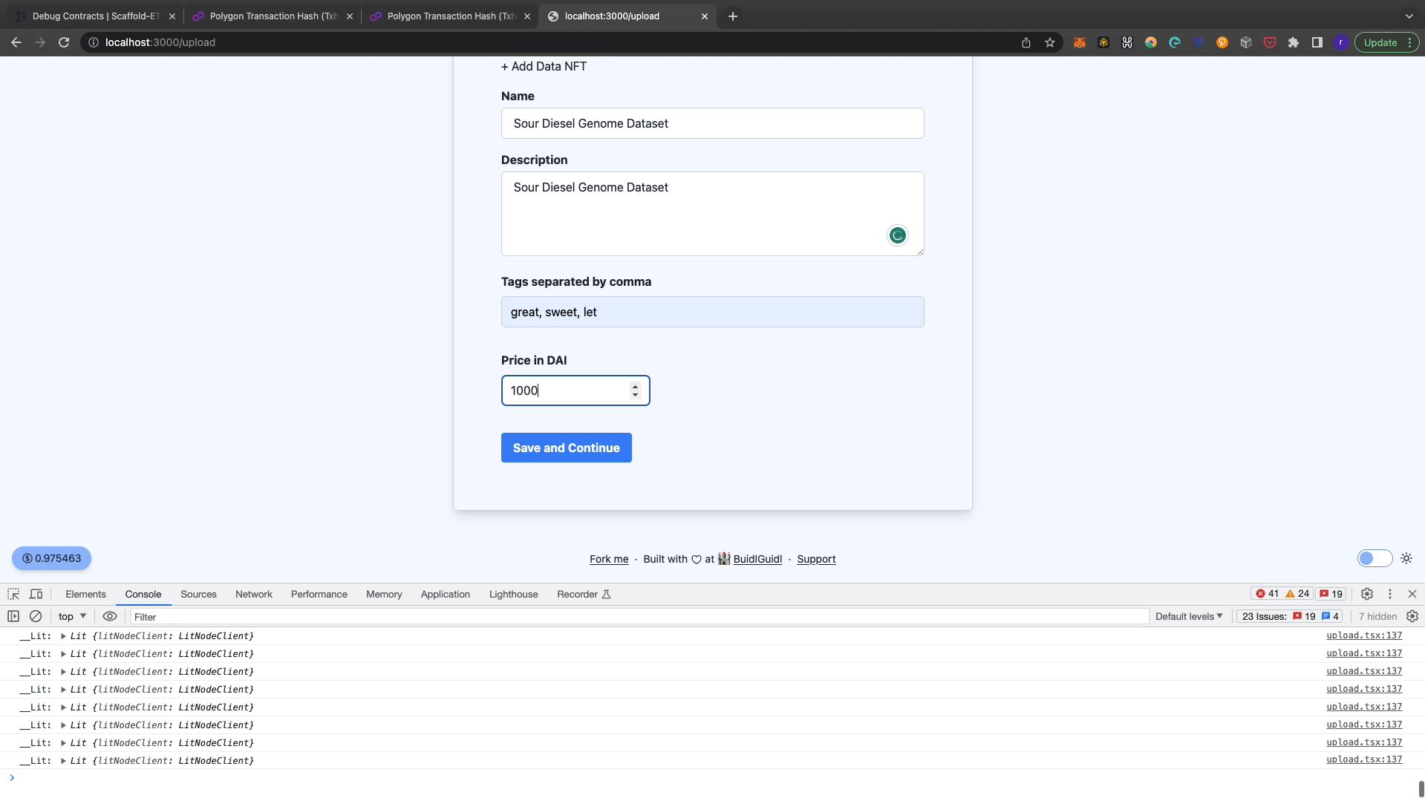Toggle the DevTools device toolbar
The width and height of the screenshot is (1425, 798).
(36, 594)
